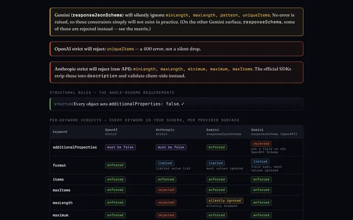The image size is (353, 220).
Task: Click the Anthropic strict column header
Action: click(165, 132)
